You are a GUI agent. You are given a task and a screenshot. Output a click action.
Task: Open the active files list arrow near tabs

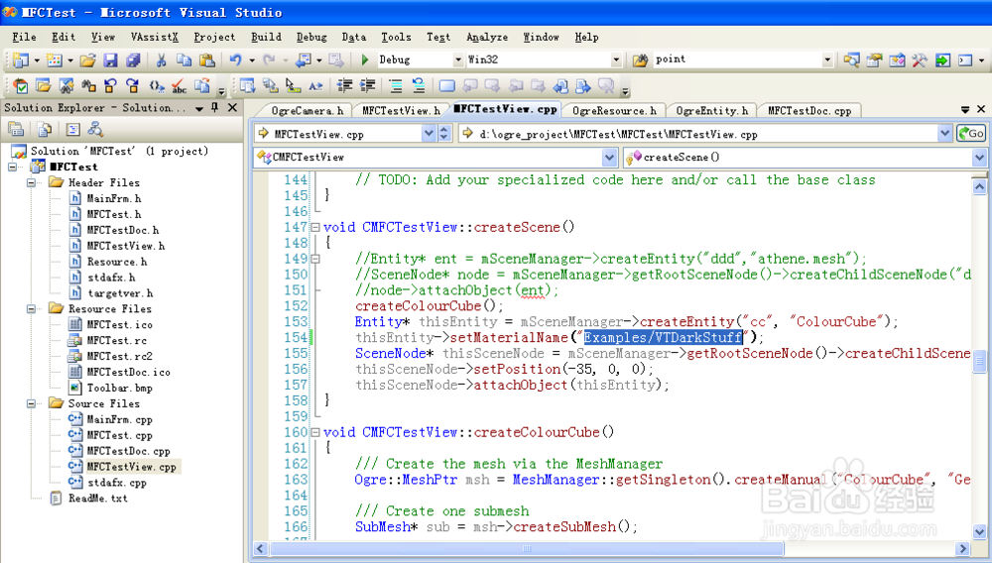[x=965, y=109]
